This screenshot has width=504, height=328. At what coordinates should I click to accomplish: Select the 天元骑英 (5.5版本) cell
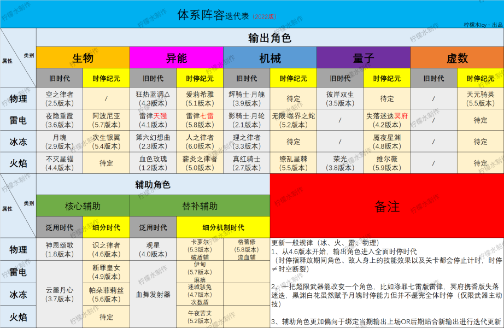480,98
